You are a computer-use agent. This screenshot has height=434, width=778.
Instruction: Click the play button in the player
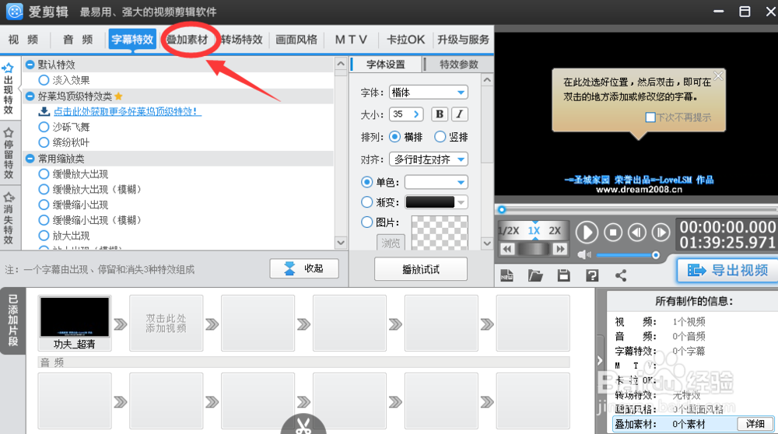click(587, 232)
